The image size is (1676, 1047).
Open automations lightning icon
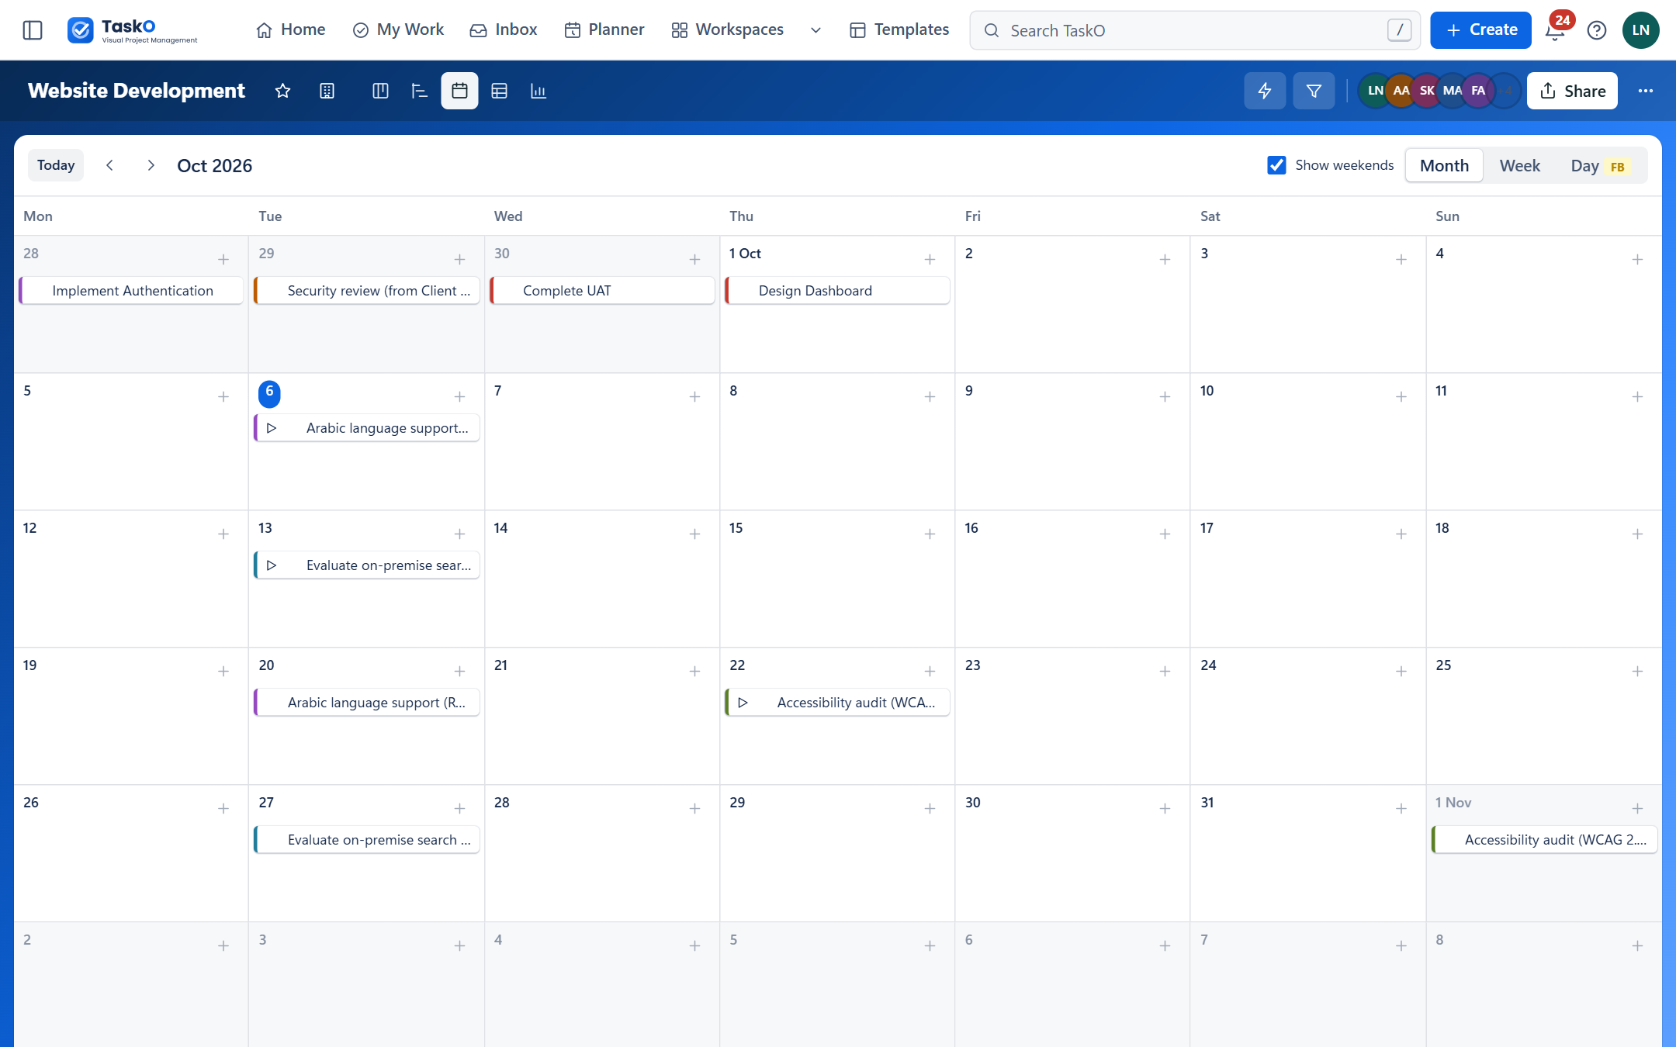pyautogui.click(x=1265, y=91)
